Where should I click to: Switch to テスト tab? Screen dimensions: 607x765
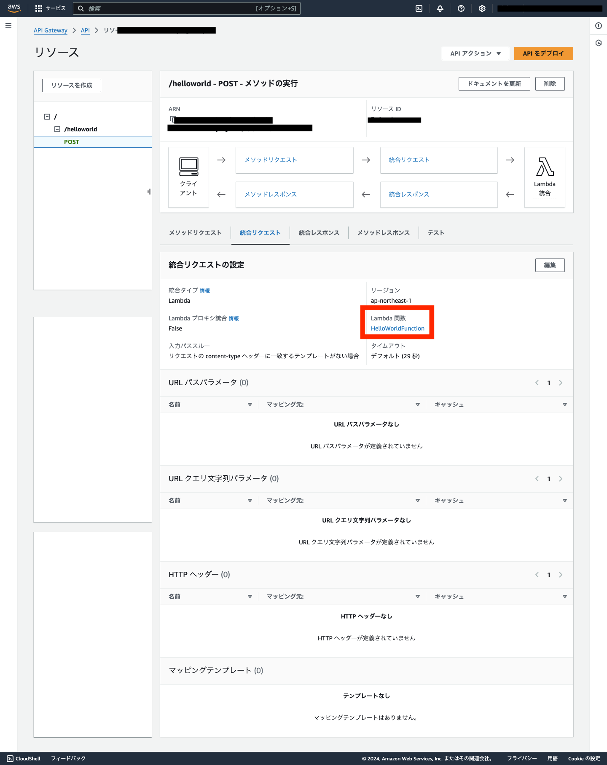tap(436, 233)
